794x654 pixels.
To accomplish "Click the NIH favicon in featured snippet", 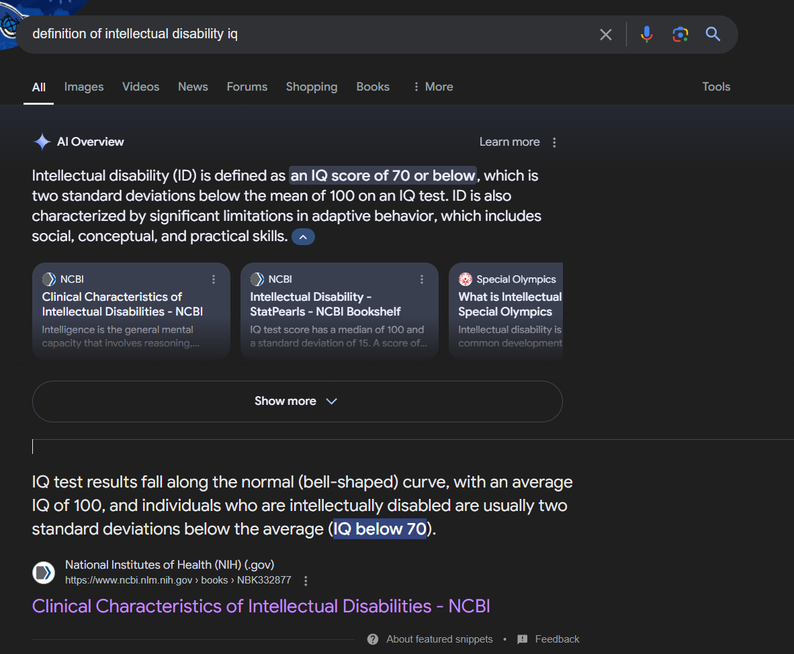I will [44, 573].
